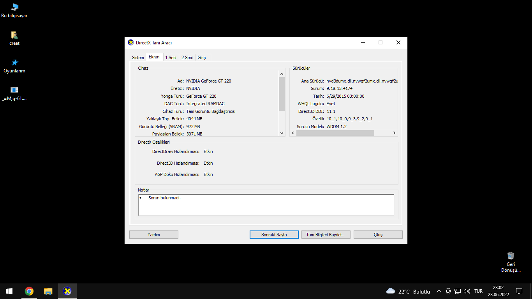
Task: Click the Çıkış button
Action: pos(378,235)
